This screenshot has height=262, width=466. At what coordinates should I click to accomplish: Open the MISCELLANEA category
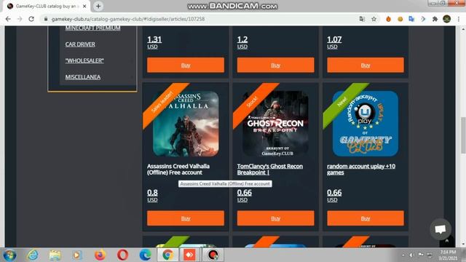[x=83, y=77]
